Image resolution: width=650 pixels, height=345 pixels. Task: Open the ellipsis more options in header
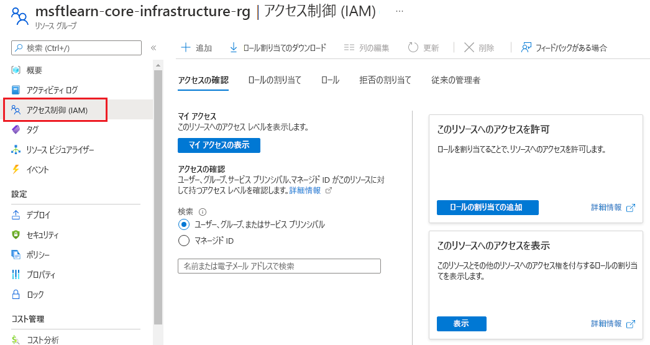pyautogui.click(x=399, y=12)
